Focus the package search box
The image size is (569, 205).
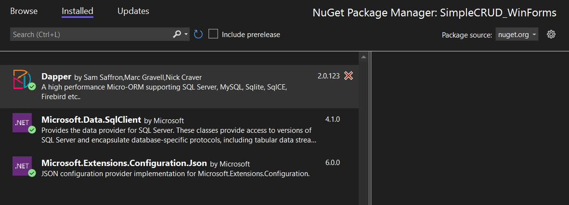(91, 34)
